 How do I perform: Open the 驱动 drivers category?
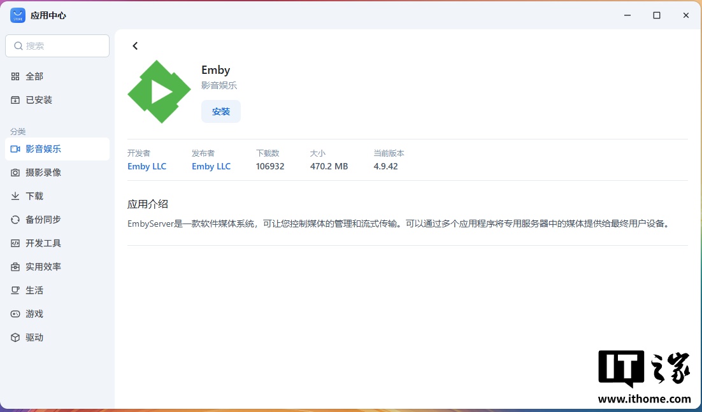(34, 337)
